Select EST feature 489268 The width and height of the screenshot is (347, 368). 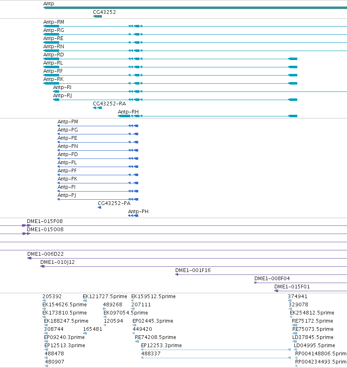[x=113, y=305]
